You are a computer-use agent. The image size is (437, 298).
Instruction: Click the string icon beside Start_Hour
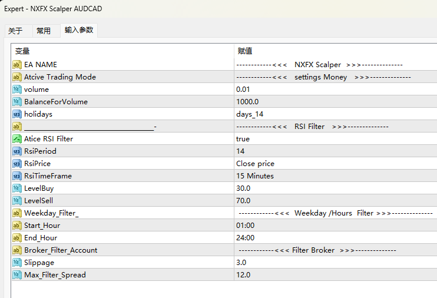17,226
